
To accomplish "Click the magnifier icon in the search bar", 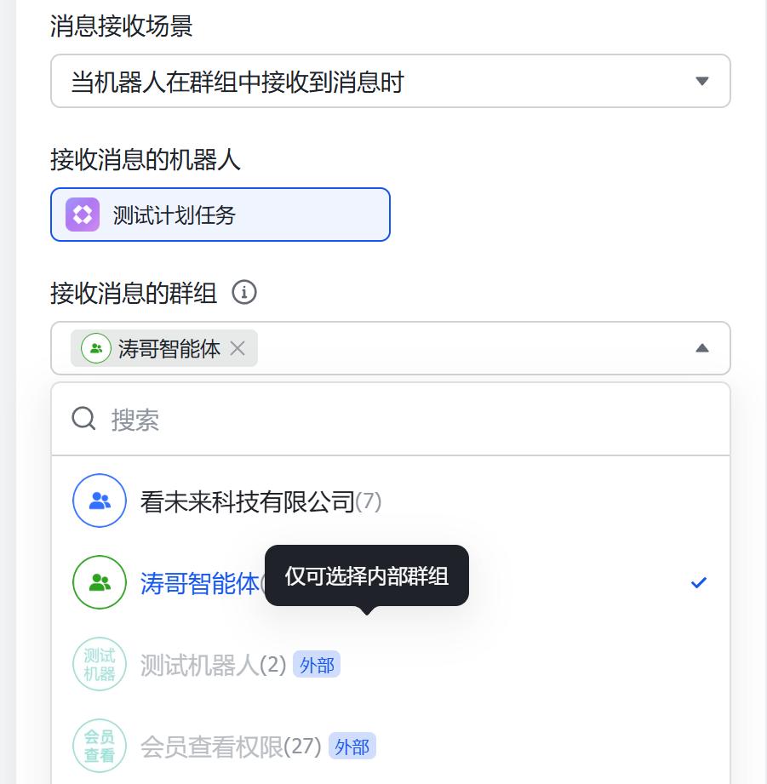I will [x=83, y=418].
